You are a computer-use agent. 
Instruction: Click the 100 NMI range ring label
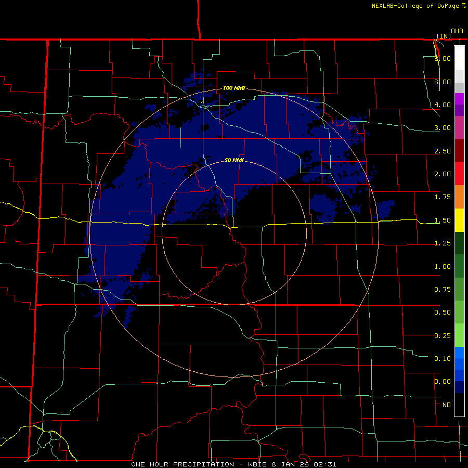[235, 88]
